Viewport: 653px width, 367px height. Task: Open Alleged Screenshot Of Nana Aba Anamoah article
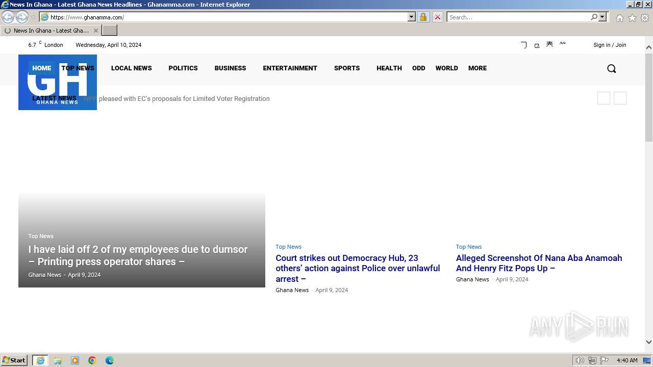tap(539, 263)
